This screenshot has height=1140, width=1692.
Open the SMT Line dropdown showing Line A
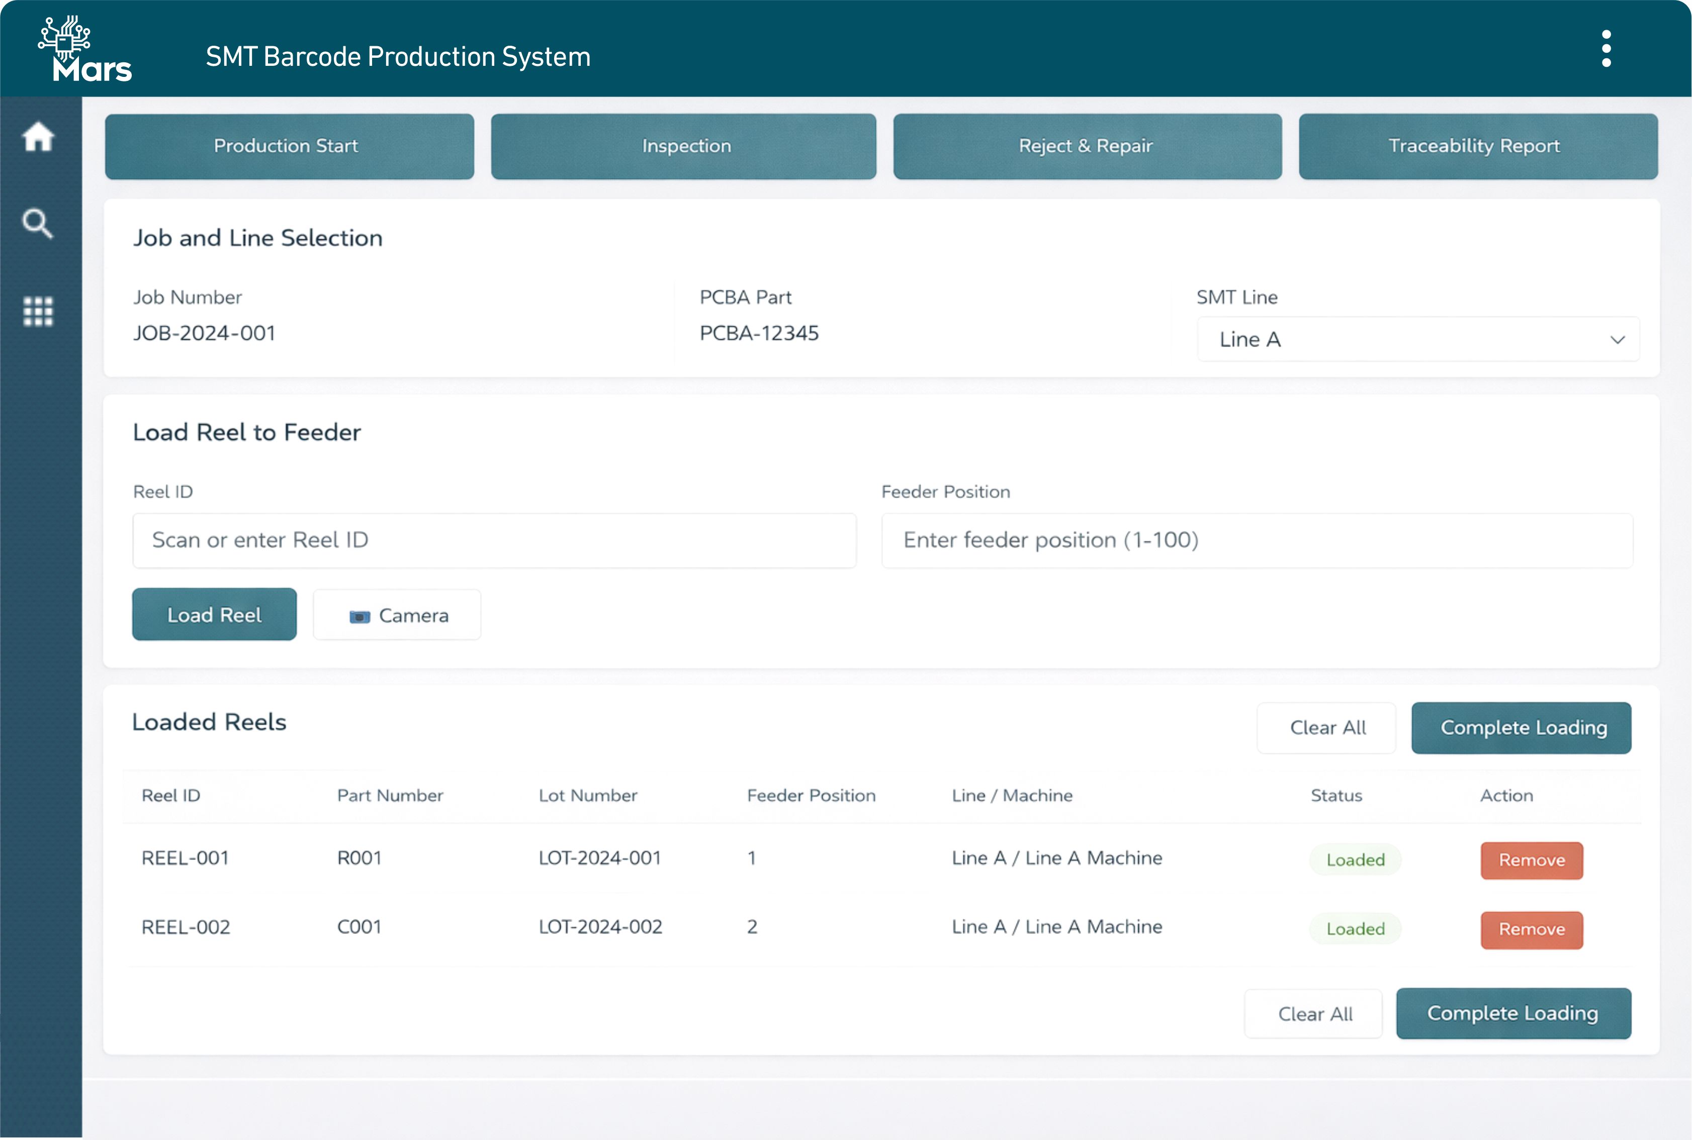point(1416,339)
